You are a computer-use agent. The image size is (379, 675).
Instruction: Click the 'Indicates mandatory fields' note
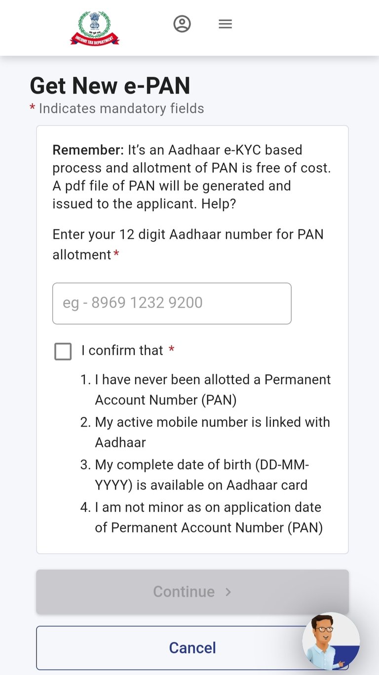121,109
